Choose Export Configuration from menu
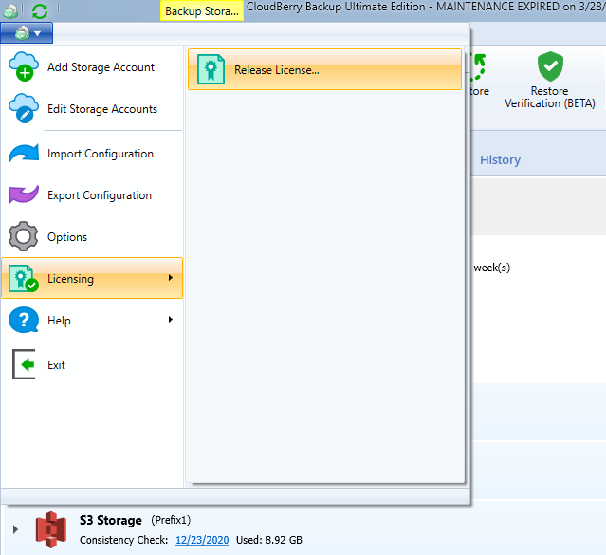This screenshot has height=555, width=606. pyautogui.click(x=92, y=195)
